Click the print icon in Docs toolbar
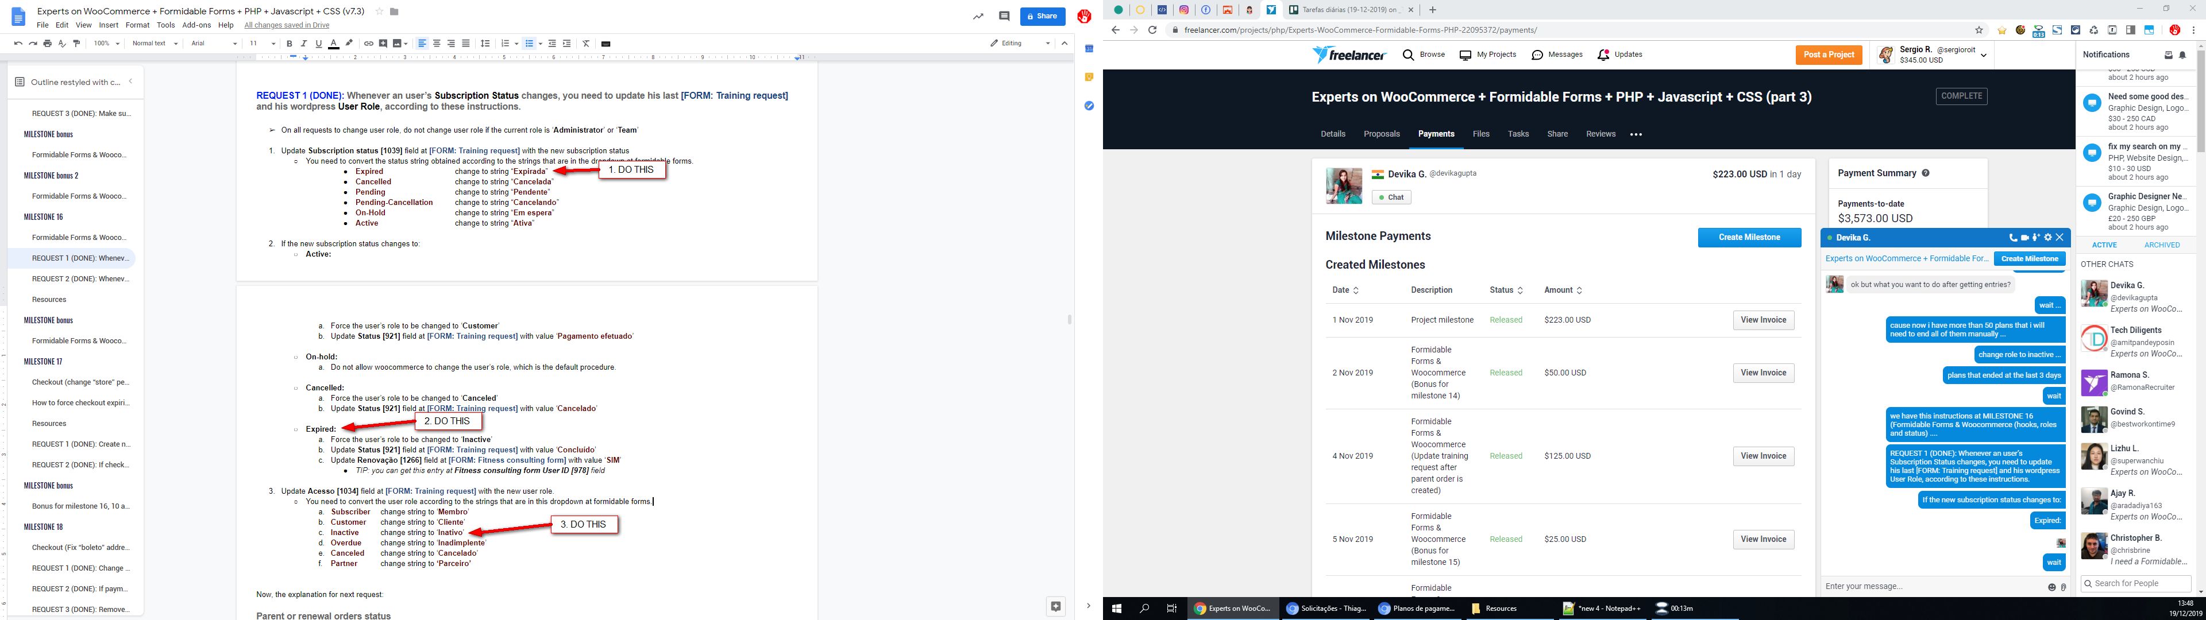The width and height of the screenshot is (2206, 620). [47, 44]
